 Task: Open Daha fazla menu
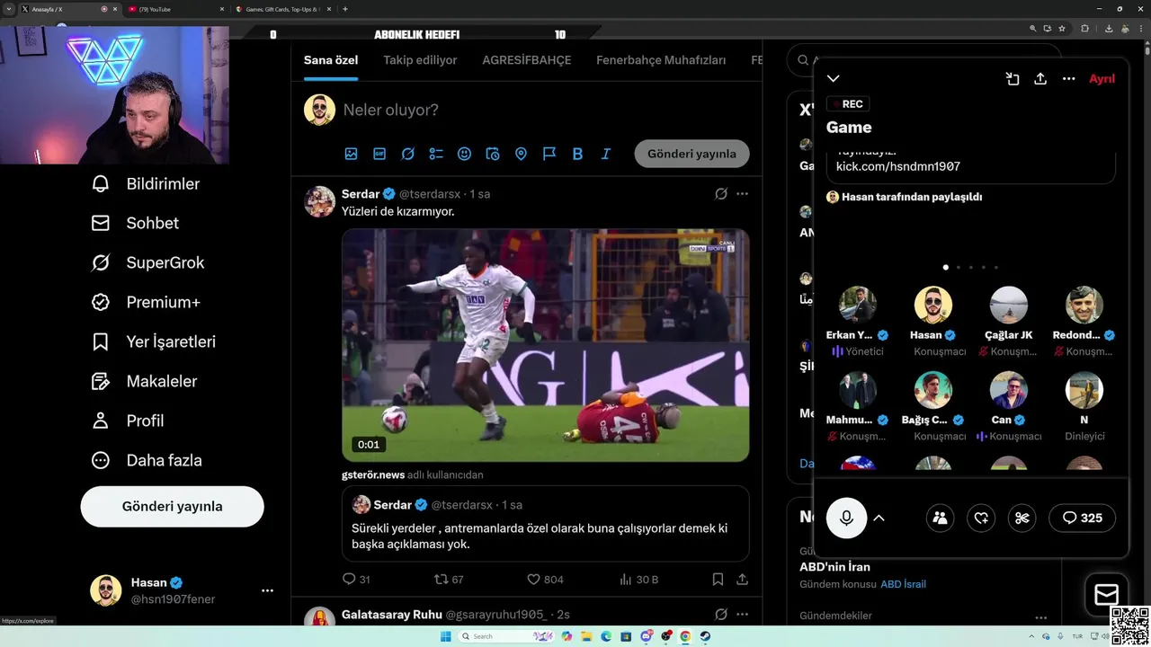click(x=146, y=460)
